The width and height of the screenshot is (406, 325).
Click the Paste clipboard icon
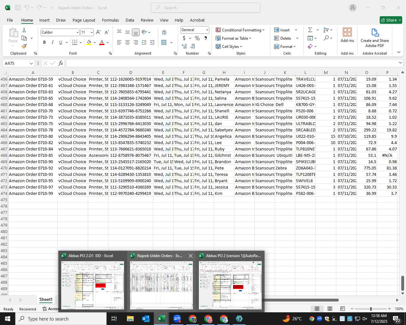pyautogui.click(x=13, y=33)
